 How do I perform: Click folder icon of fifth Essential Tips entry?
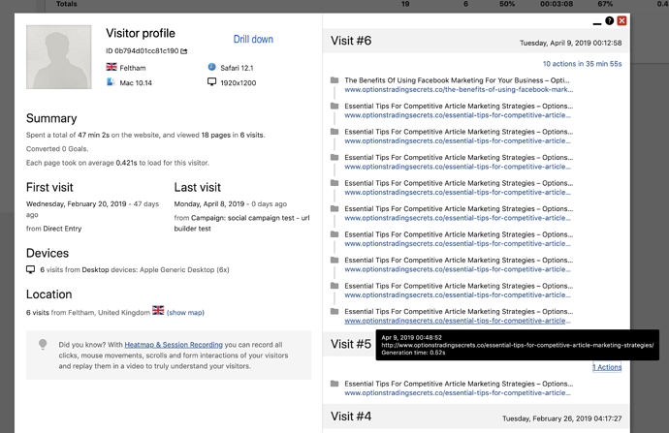click(334, 208)
